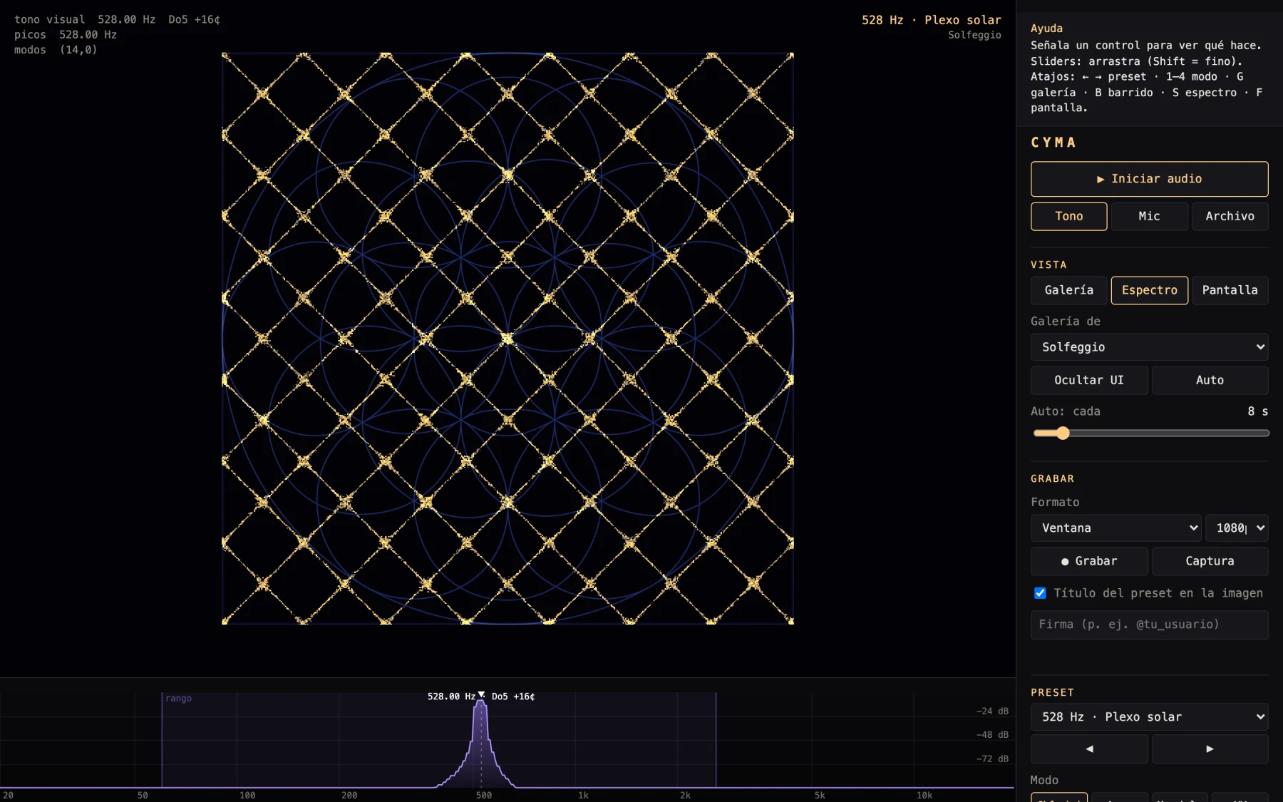
Task: Toggle Pantalla fullscreen view
Action: [x=1230, y=290]
